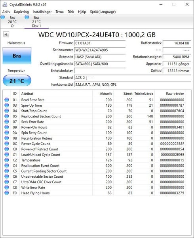Click status orb of Recalibration Retries row
Viewport: 194px width, 238px height.
(x=7, y=138)
